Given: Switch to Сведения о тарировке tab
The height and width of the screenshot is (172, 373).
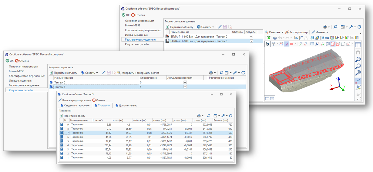Looking at the screenshot, I should (x=75, y=105).
